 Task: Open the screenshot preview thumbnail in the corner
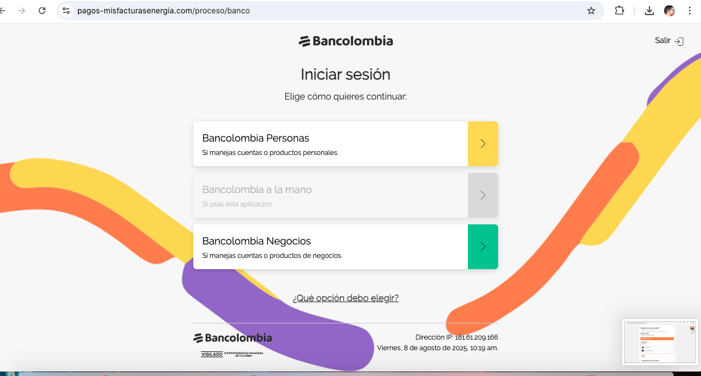[660, 342]
